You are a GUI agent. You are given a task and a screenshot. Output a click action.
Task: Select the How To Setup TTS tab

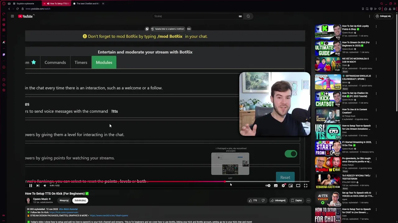tap(57, 3)
